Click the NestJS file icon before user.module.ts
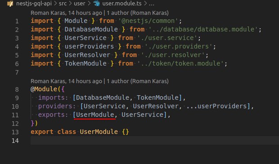 (x=96, y=4)
